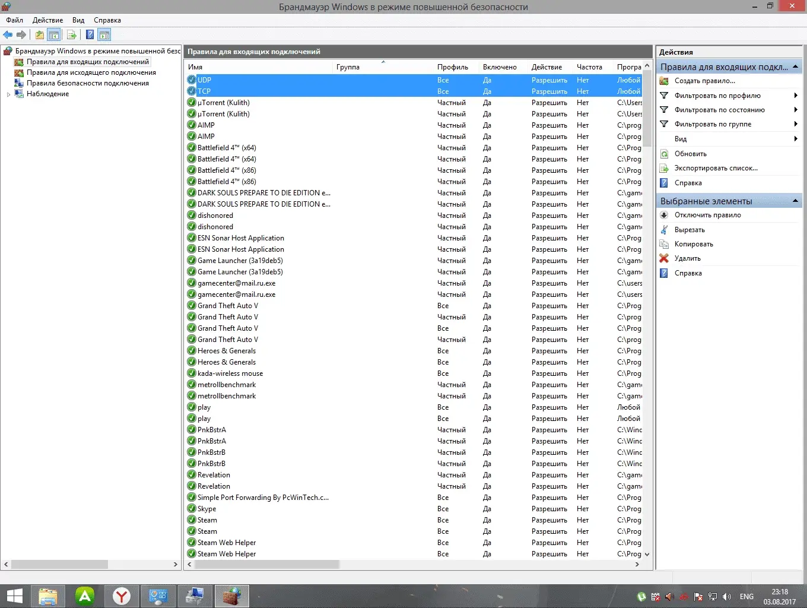Screen dimensions: 807x608
Task: Sort the list by the Включено column header
Action: point(504,67)
